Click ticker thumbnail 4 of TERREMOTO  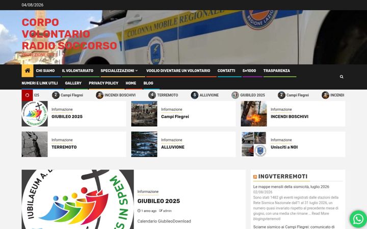pos(152,95)
